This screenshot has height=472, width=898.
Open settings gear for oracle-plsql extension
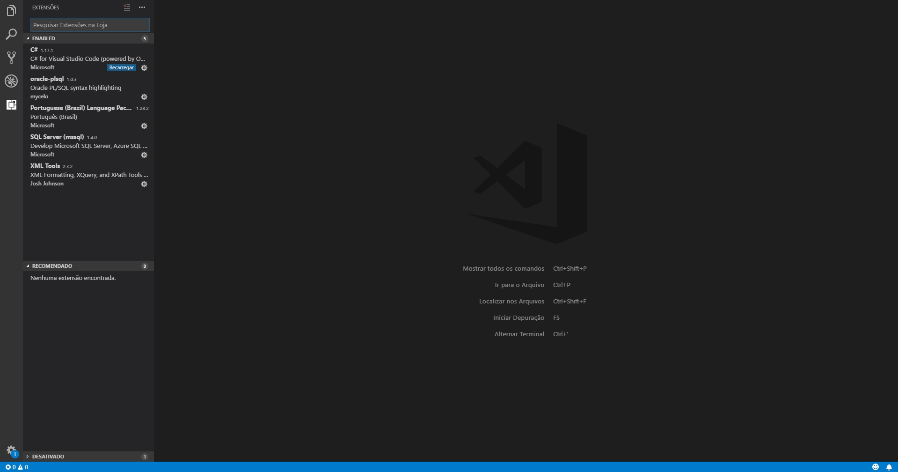pos(144,97)
